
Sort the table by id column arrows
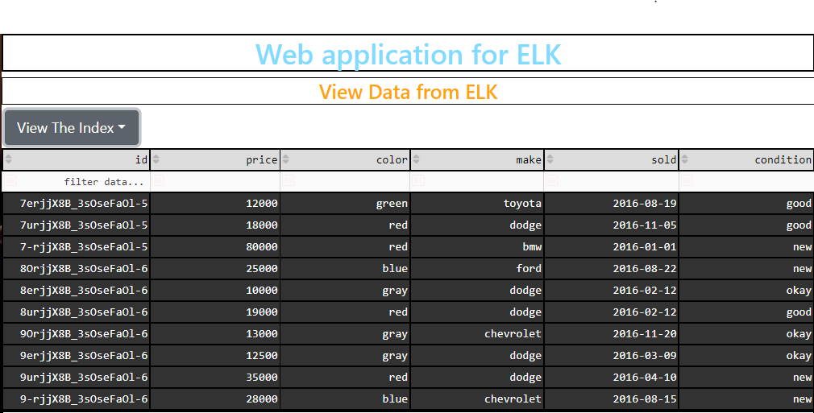[8, 159]
